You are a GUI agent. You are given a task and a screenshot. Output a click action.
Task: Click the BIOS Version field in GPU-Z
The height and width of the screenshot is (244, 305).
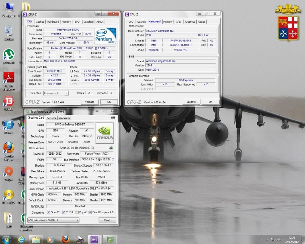point(77,148)
